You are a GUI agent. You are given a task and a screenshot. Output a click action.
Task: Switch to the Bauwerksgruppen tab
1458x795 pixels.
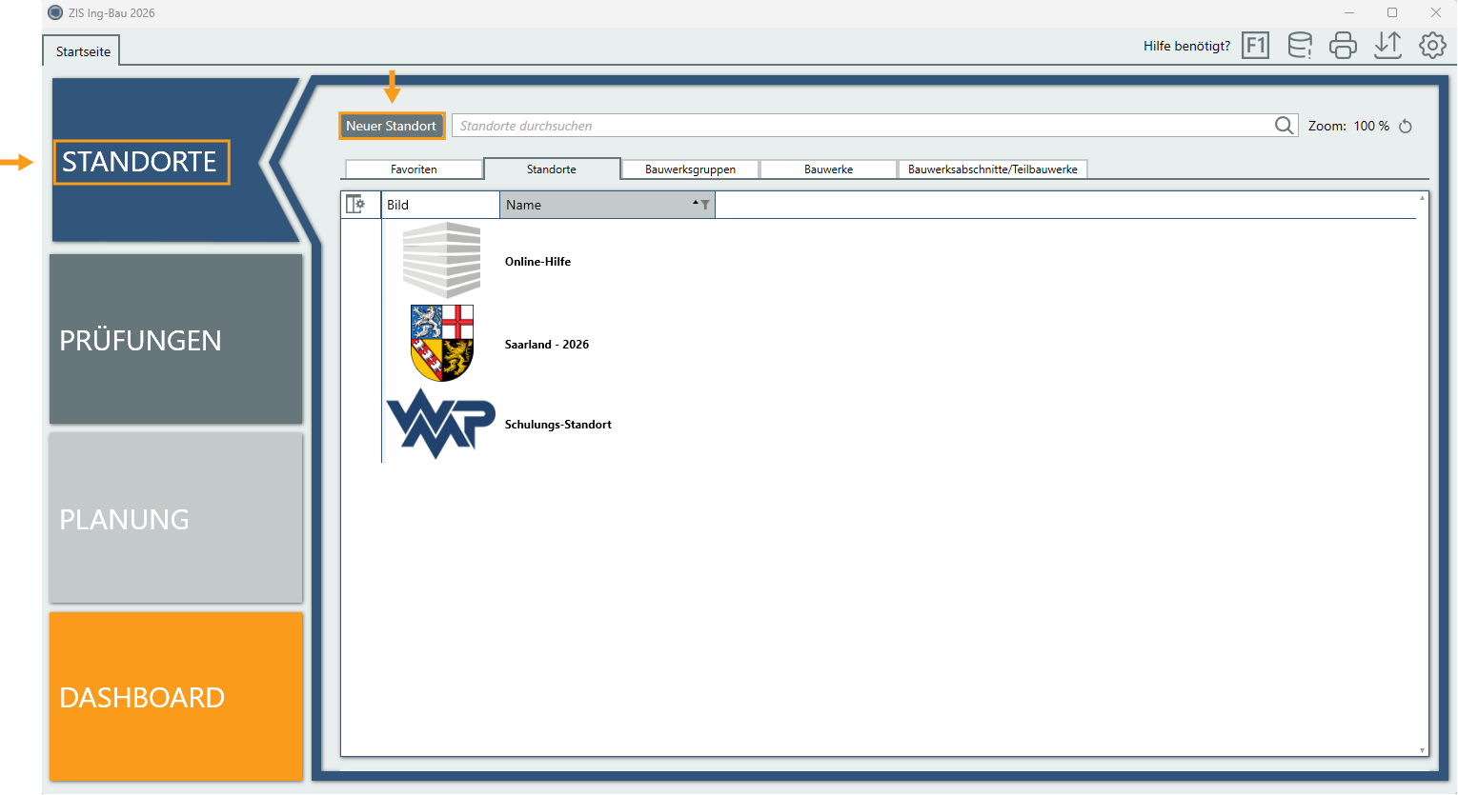(690, 169)
